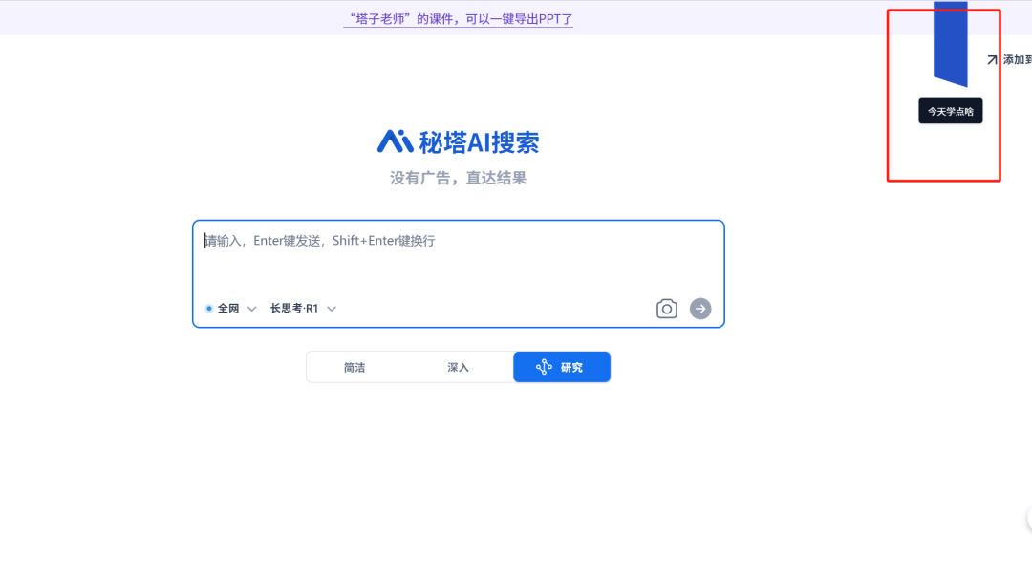Viewport: 1032px width, 561px height.
Task: Toggle the blue radio dot before 全网
Action: tap(209, 308)
